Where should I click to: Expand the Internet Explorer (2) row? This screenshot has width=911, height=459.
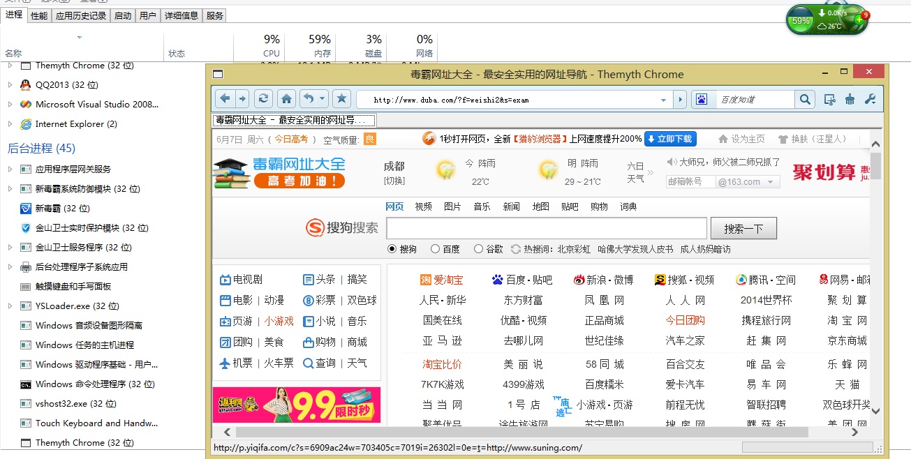pyautogui.click(x=10, y=124)
